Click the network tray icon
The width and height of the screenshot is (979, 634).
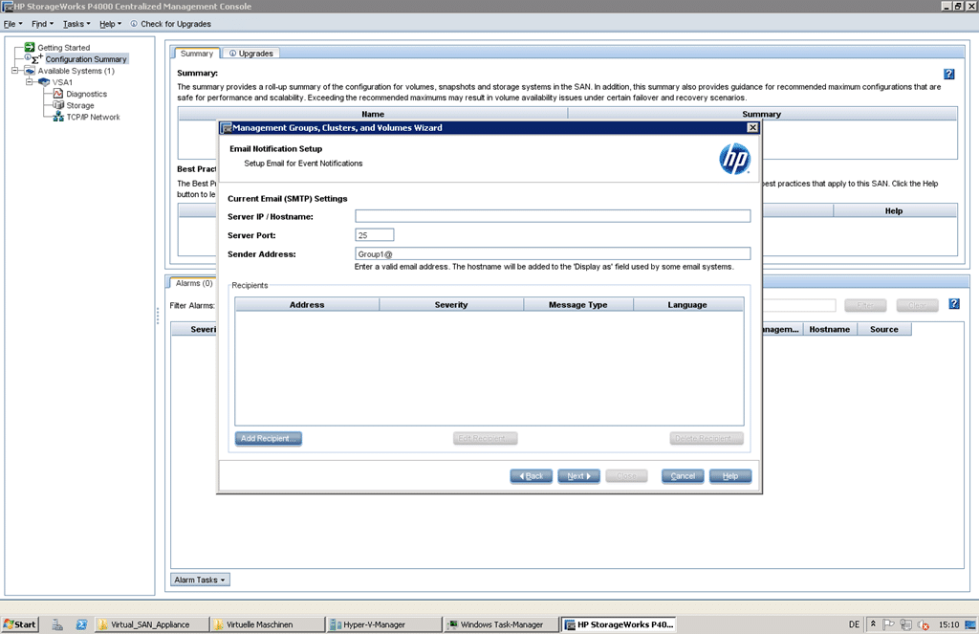906,624
